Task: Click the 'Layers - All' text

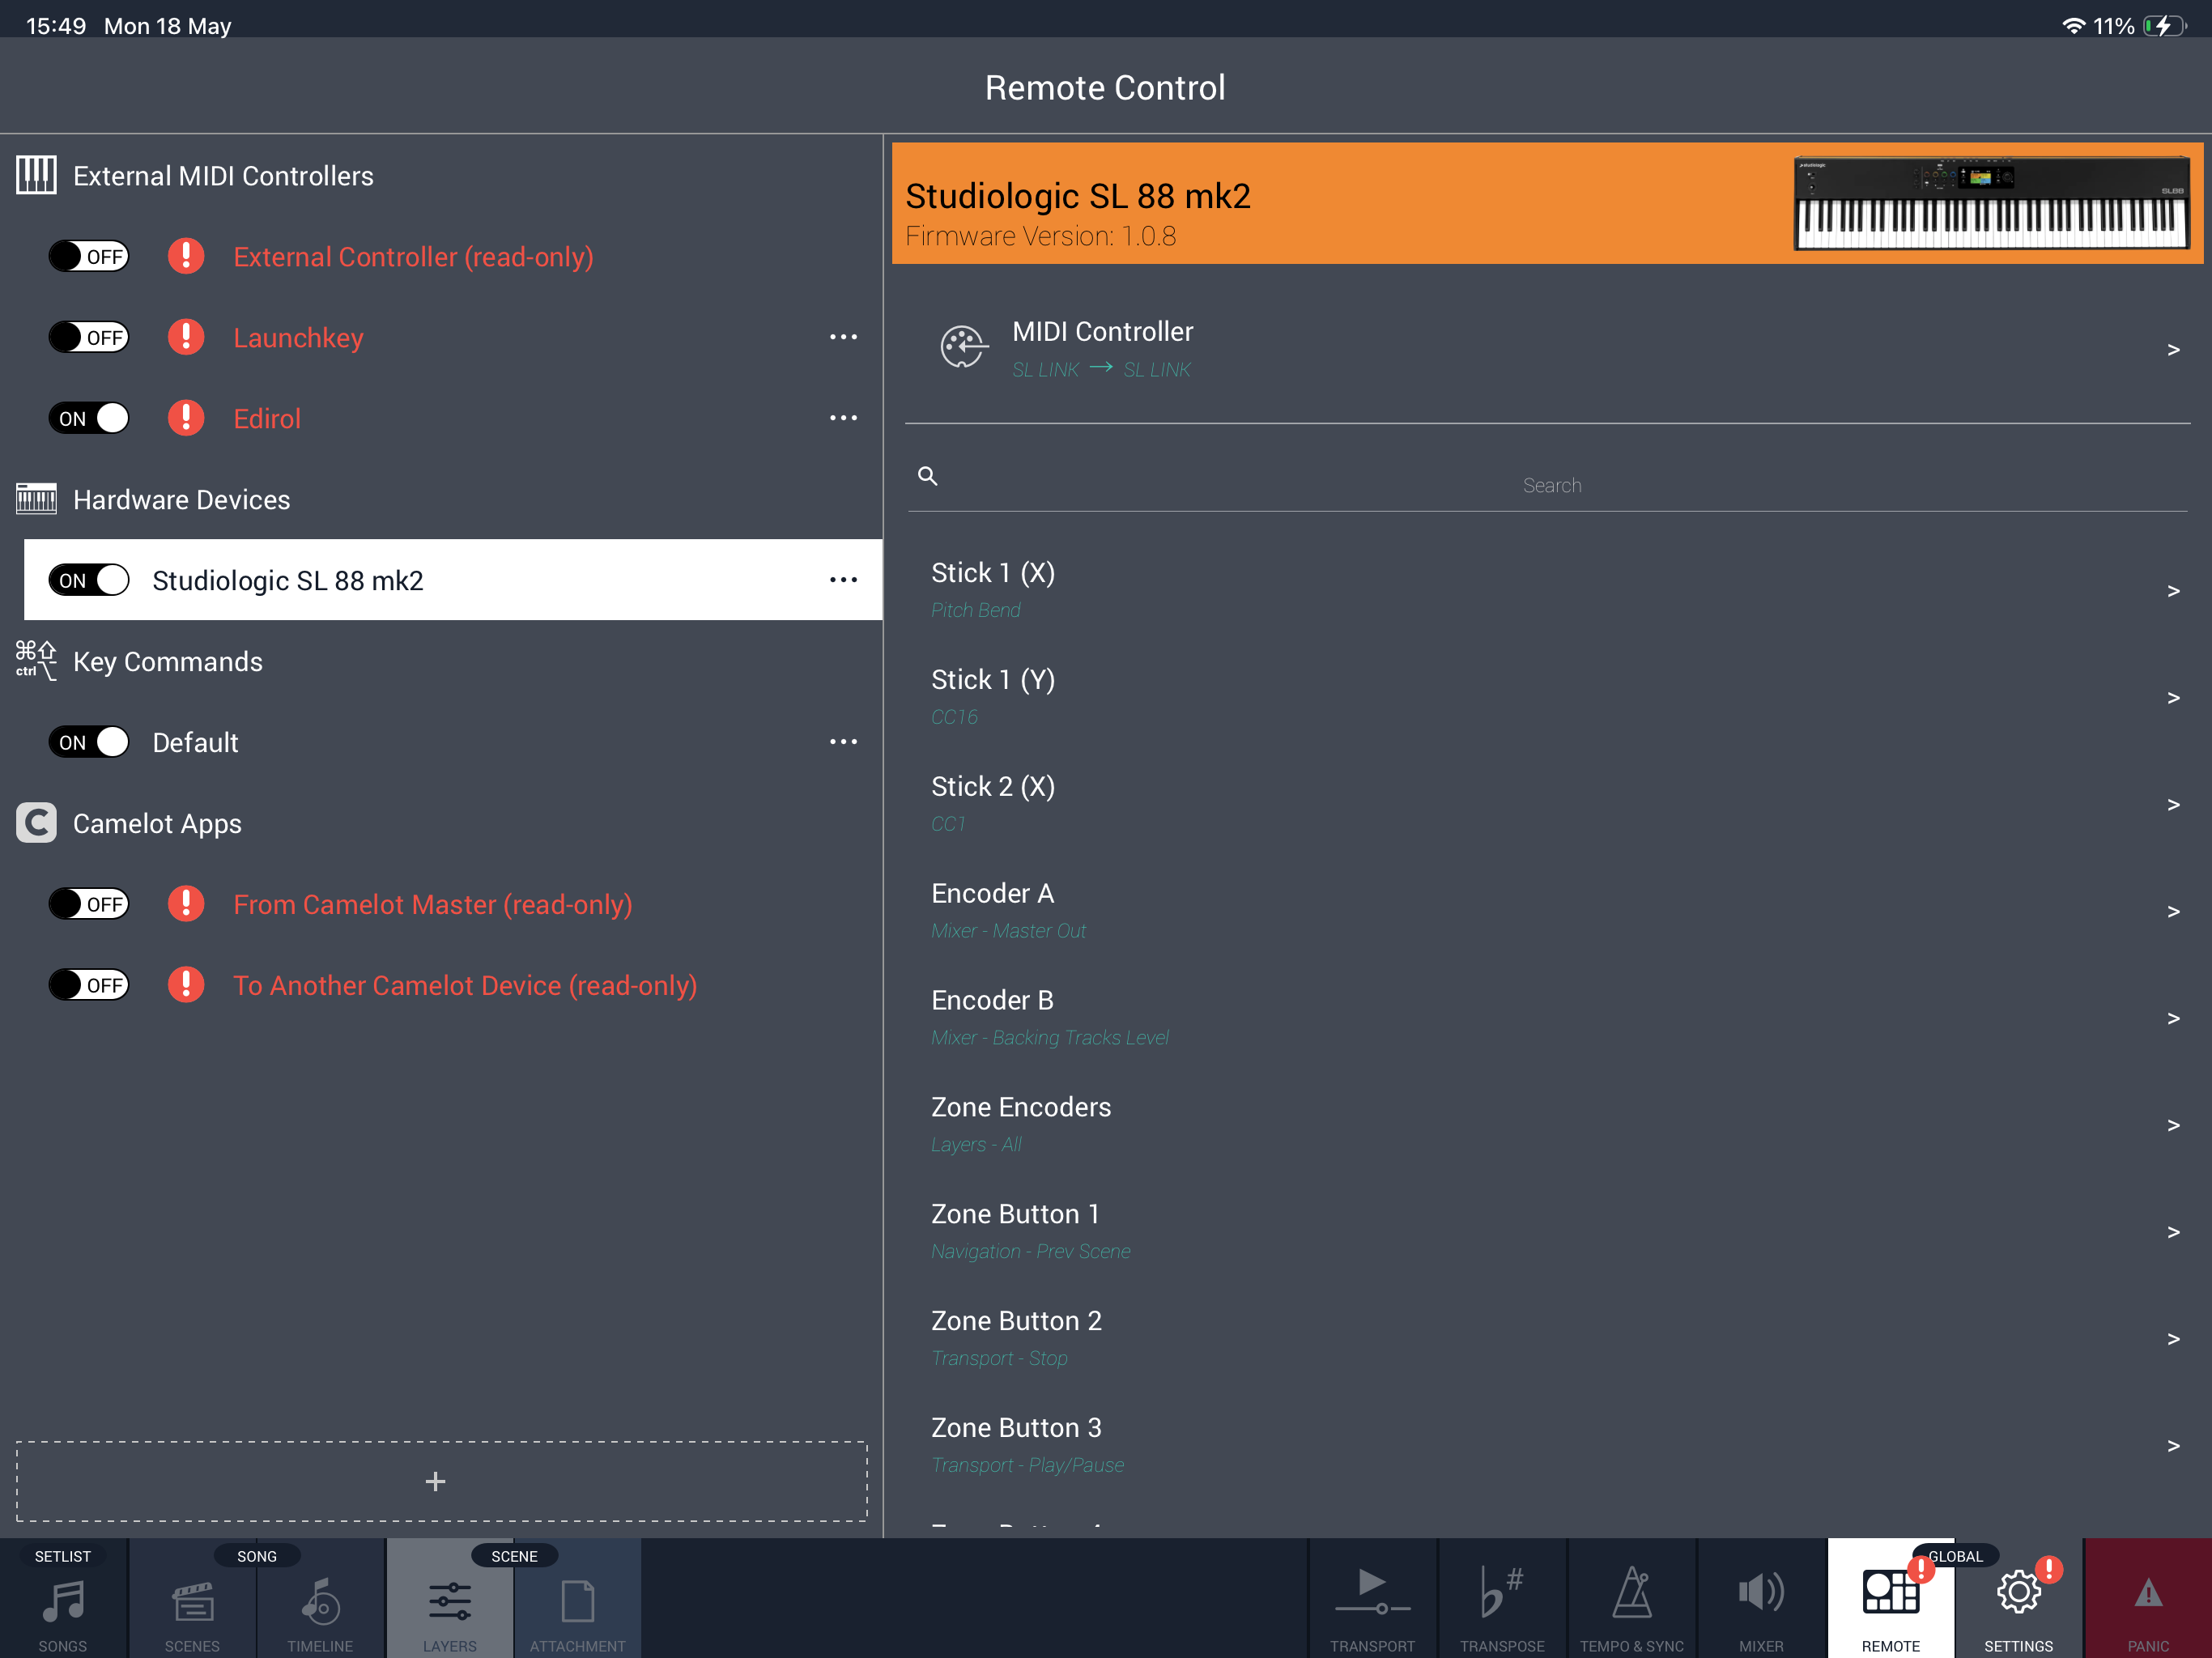Action: point(976,1145)
